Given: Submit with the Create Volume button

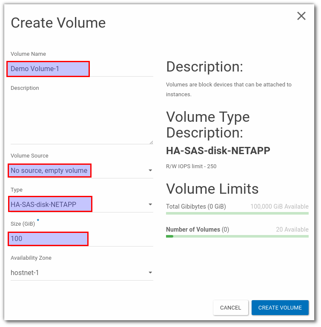Looking at the screenshot, I should (280, 307).
